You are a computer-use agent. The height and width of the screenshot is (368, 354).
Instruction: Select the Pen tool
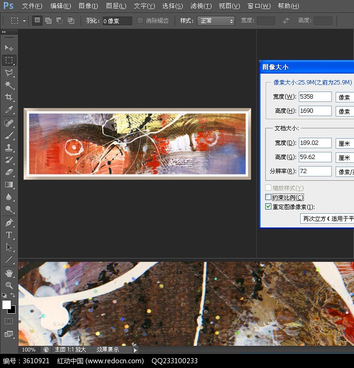pyautogui.click(x=9, y=223)
